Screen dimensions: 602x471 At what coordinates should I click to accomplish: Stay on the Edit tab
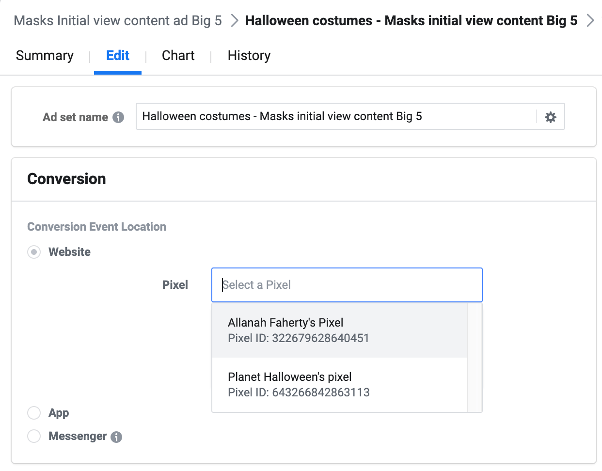pos(117,55)
